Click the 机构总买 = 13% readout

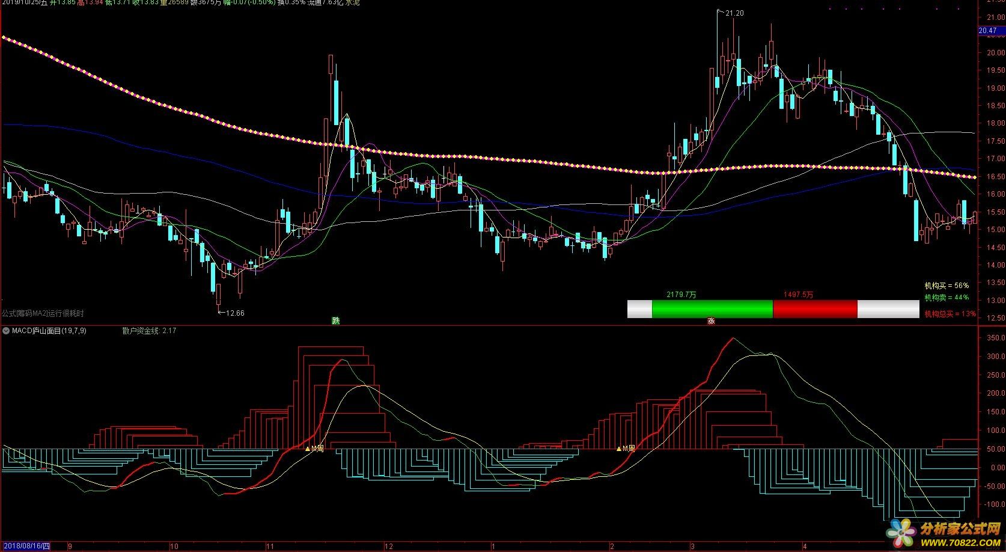coord(950,314)
